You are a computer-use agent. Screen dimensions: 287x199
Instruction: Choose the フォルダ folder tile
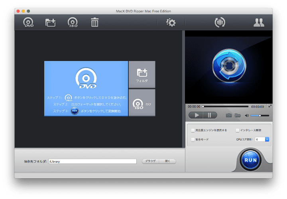pos(142,75)
